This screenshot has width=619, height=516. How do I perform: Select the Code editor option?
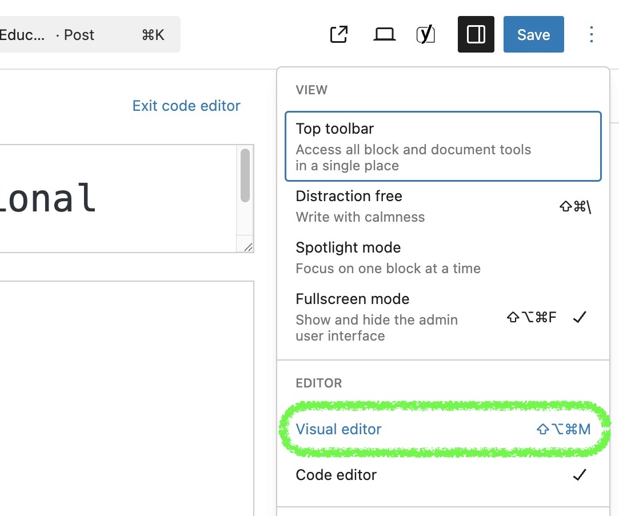pos(443,475)
